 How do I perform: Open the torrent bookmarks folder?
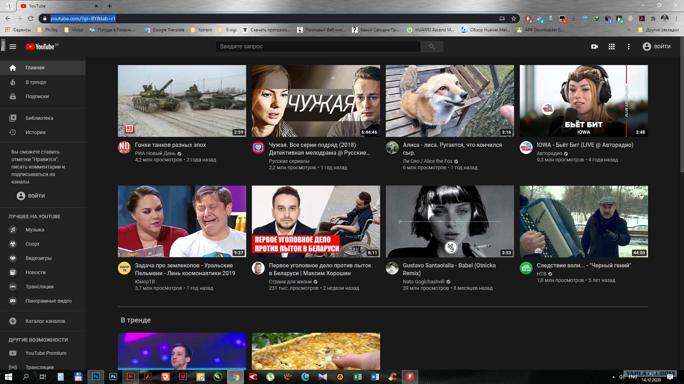(x=201, y=30)
